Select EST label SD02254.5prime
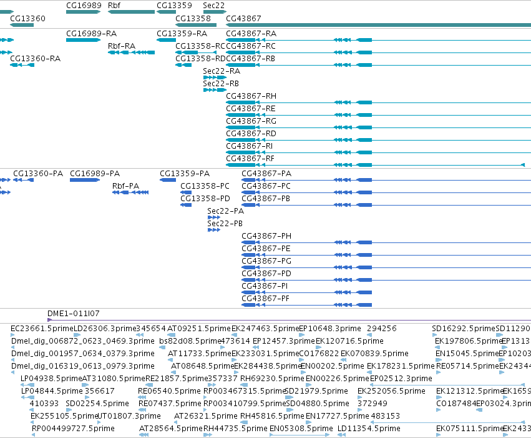Viewport: 531px width, 438px height. coord(97,404)
